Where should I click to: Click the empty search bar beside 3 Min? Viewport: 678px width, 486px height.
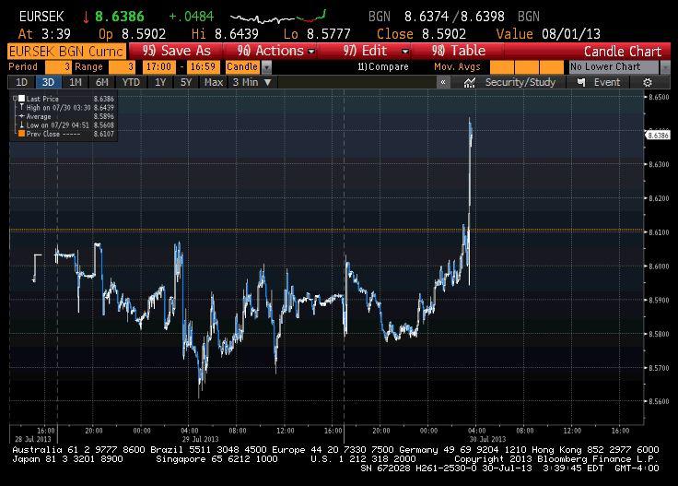pos(357,82)
